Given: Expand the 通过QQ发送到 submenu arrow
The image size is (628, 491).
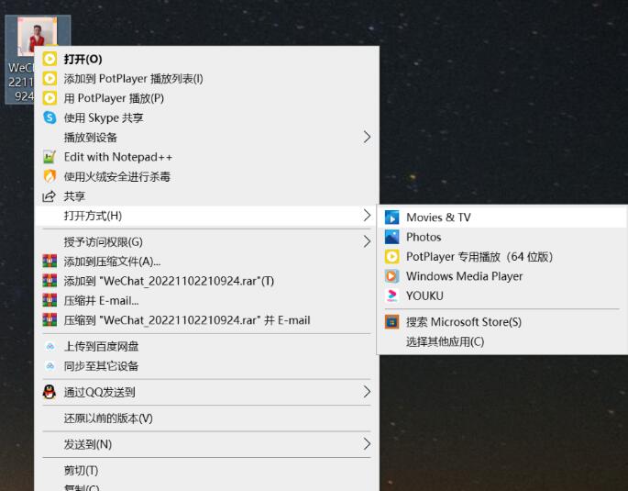Looking at the screenshot, I should (x=367, y=392).
